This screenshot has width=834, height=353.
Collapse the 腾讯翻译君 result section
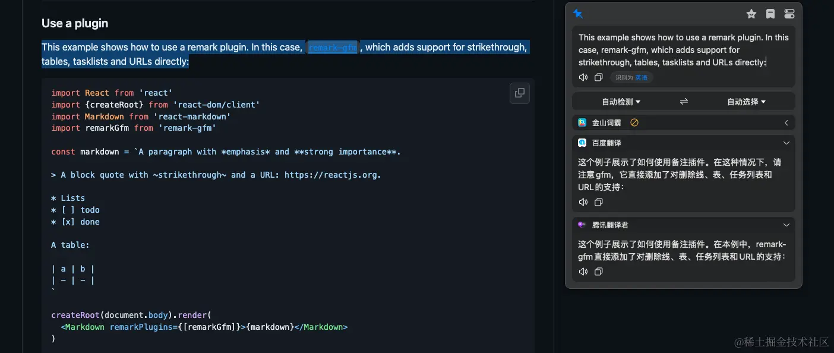pyautogui.click(x=786, y=225)
